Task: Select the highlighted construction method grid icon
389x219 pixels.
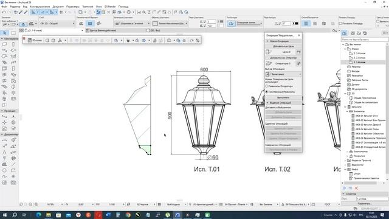Action: [x=306, y=23]
